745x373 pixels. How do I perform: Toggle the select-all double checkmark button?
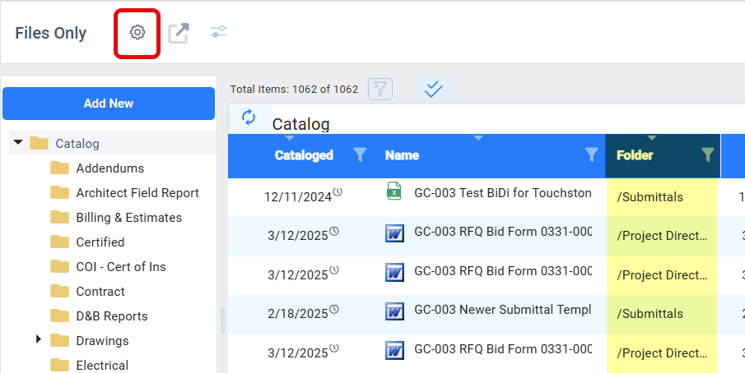click(x=434, y=89)
